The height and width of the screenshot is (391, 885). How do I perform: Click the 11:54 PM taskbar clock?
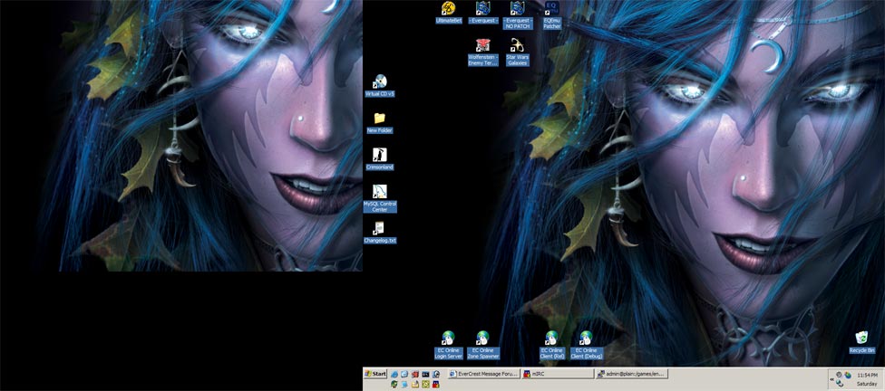pyautogui.click(x=868, y=375)
